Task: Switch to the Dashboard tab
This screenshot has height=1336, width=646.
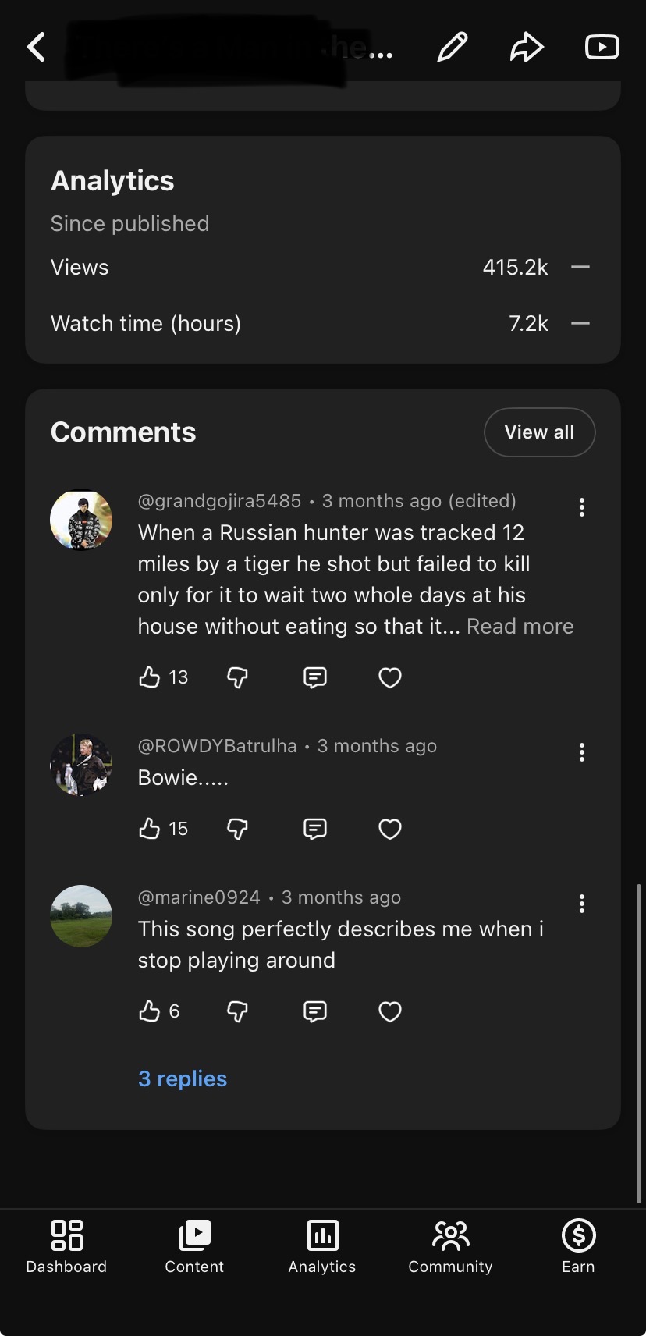Action: [x=66, y=1246]
